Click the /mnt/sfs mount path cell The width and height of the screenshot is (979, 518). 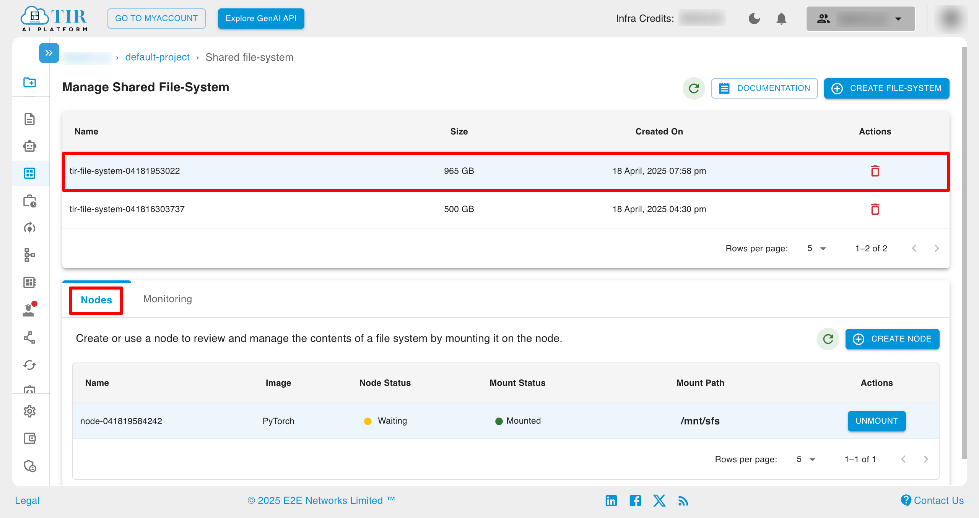[700, 421]
